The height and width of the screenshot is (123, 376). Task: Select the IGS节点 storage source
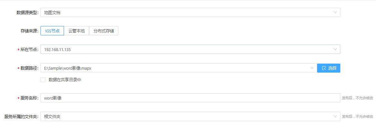[x=52, y=31]
